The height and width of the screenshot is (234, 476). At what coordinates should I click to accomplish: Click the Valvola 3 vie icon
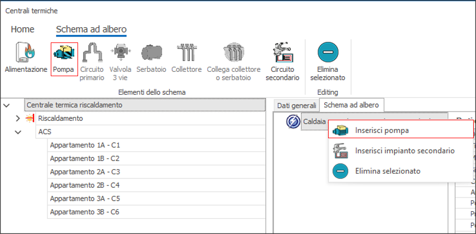click(120, 54)
